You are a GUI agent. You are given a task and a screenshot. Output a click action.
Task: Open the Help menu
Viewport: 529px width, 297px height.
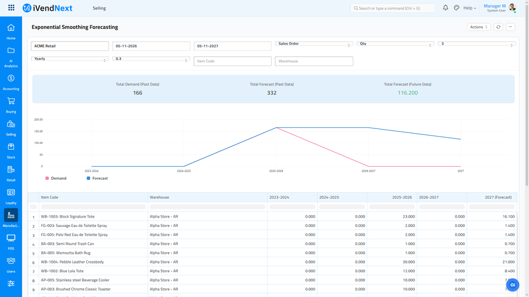pyautogui.click(x=470, y=8)
